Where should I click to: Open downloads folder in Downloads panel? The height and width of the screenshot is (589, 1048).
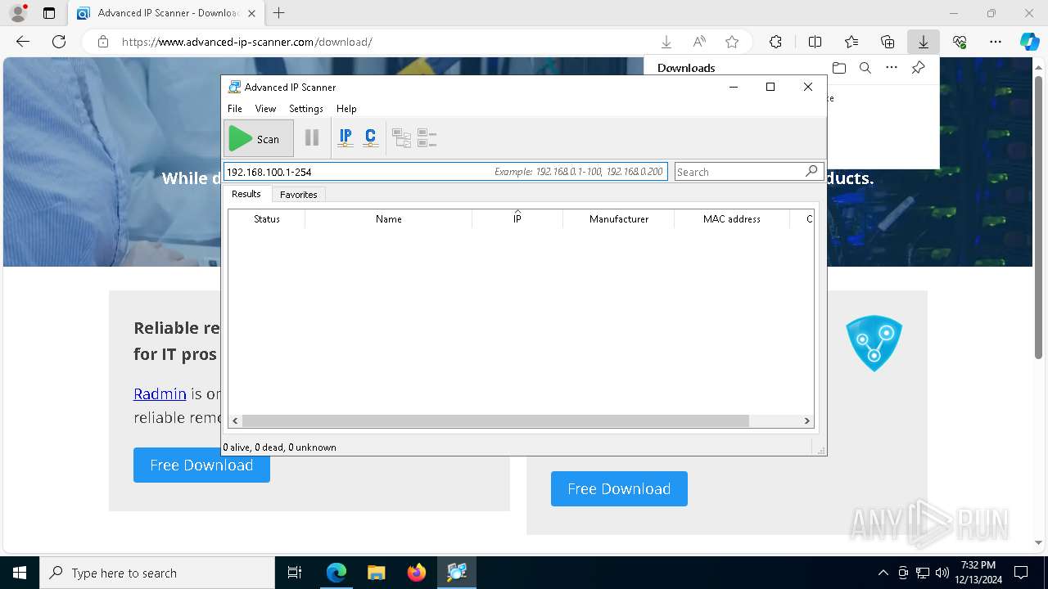coord(838,68)
